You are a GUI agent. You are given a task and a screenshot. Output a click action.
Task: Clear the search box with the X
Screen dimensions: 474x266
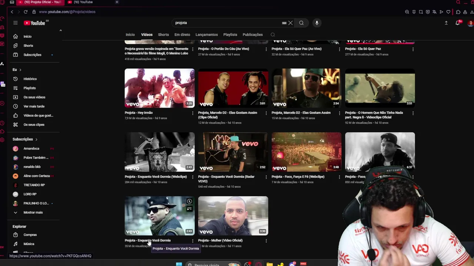click(x=291, y=23)
